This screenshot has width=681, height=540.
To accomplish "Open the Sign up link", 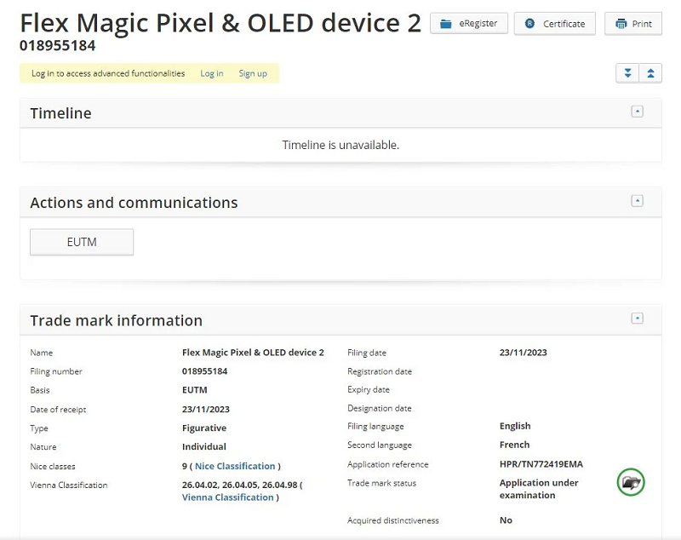I will (253, 73).
